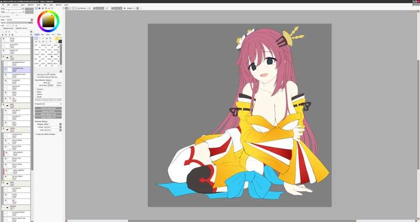Click the Scale slider in navigator

pyautogui.click(x=11, y=9)
